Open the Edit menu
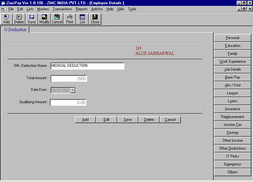 tap(20, 9)
